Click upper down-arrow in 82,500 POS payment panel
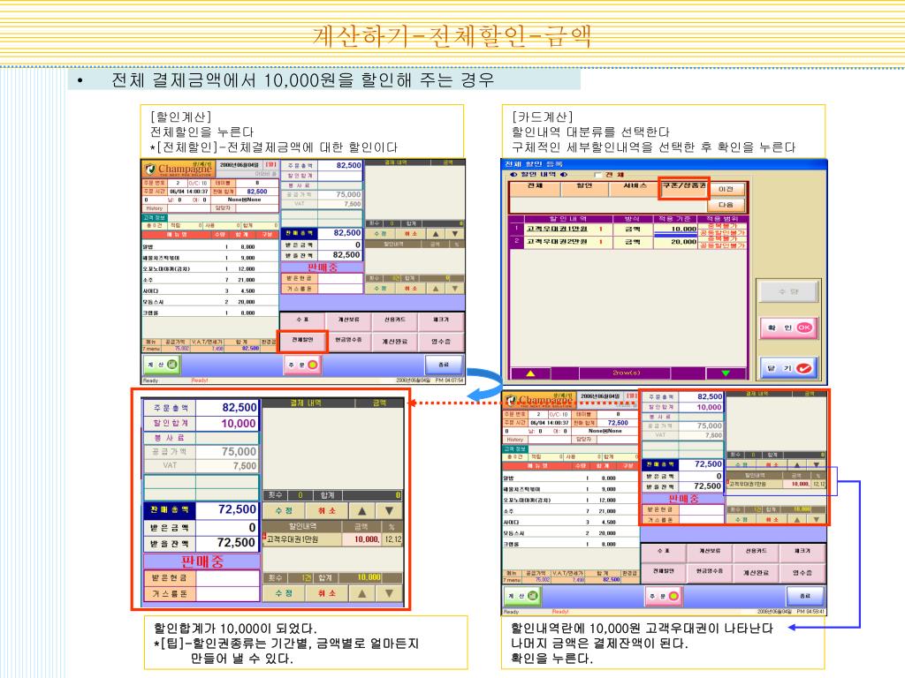This screenshot has width=905, height=678. point(455,234)
